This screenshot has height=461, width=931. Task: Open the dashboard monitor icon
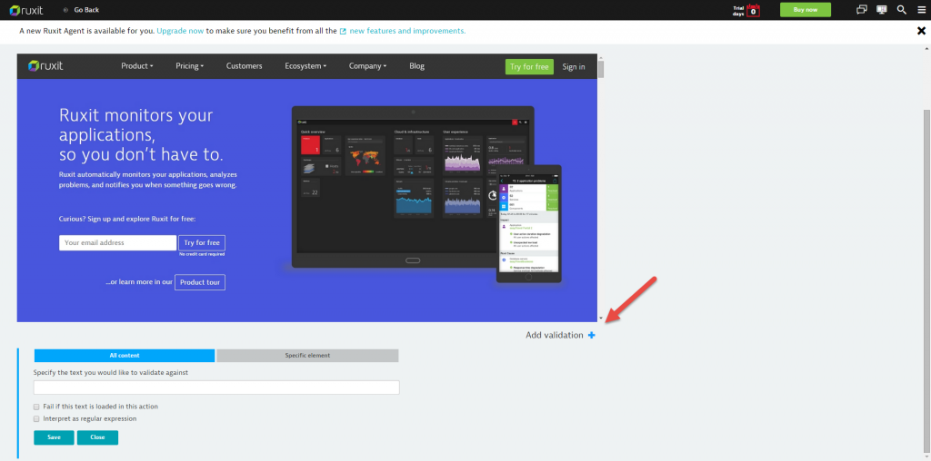(882, 10)
